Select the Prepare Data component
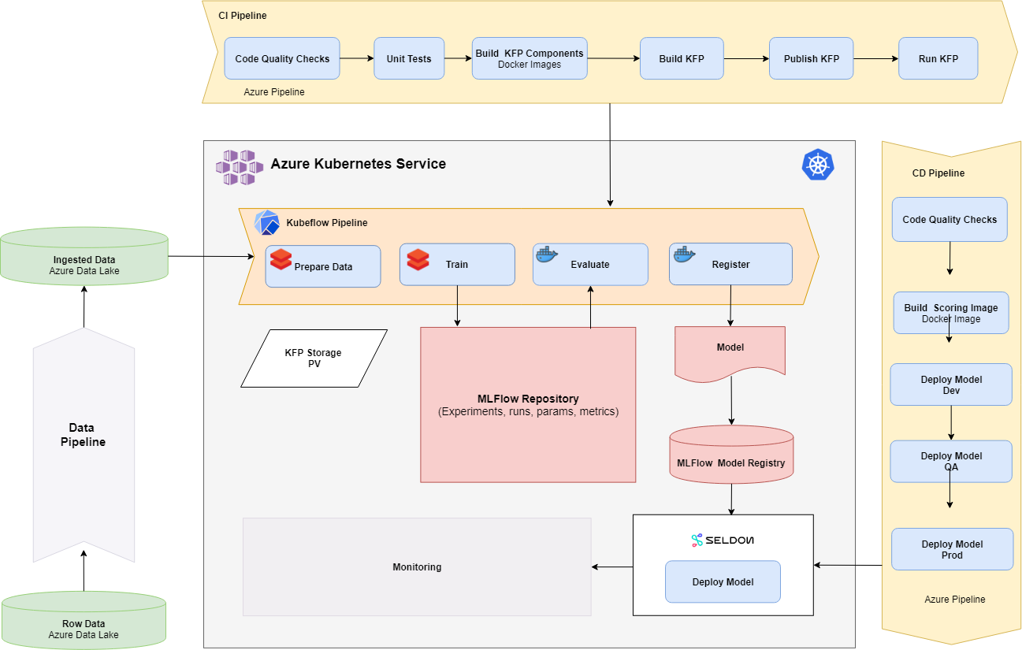This screenshot has width=1022, height=650. tap(323, 266)
